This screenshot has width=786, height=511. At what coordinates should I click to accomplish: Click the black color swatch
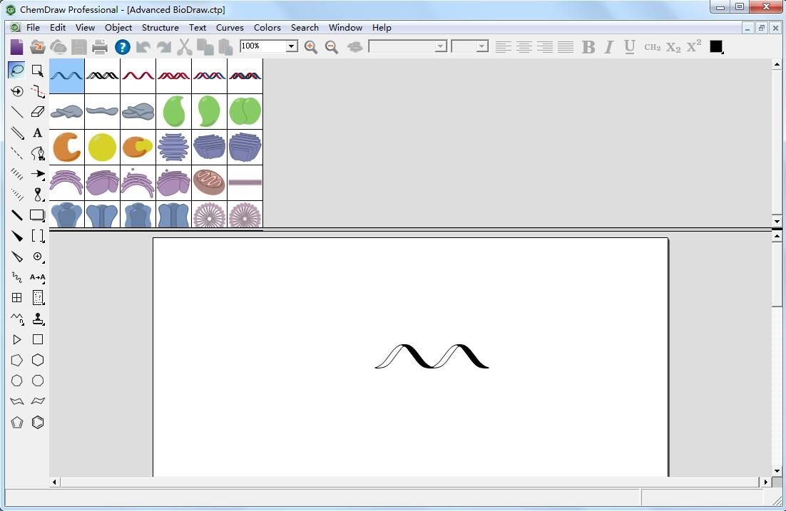(716, 46)
